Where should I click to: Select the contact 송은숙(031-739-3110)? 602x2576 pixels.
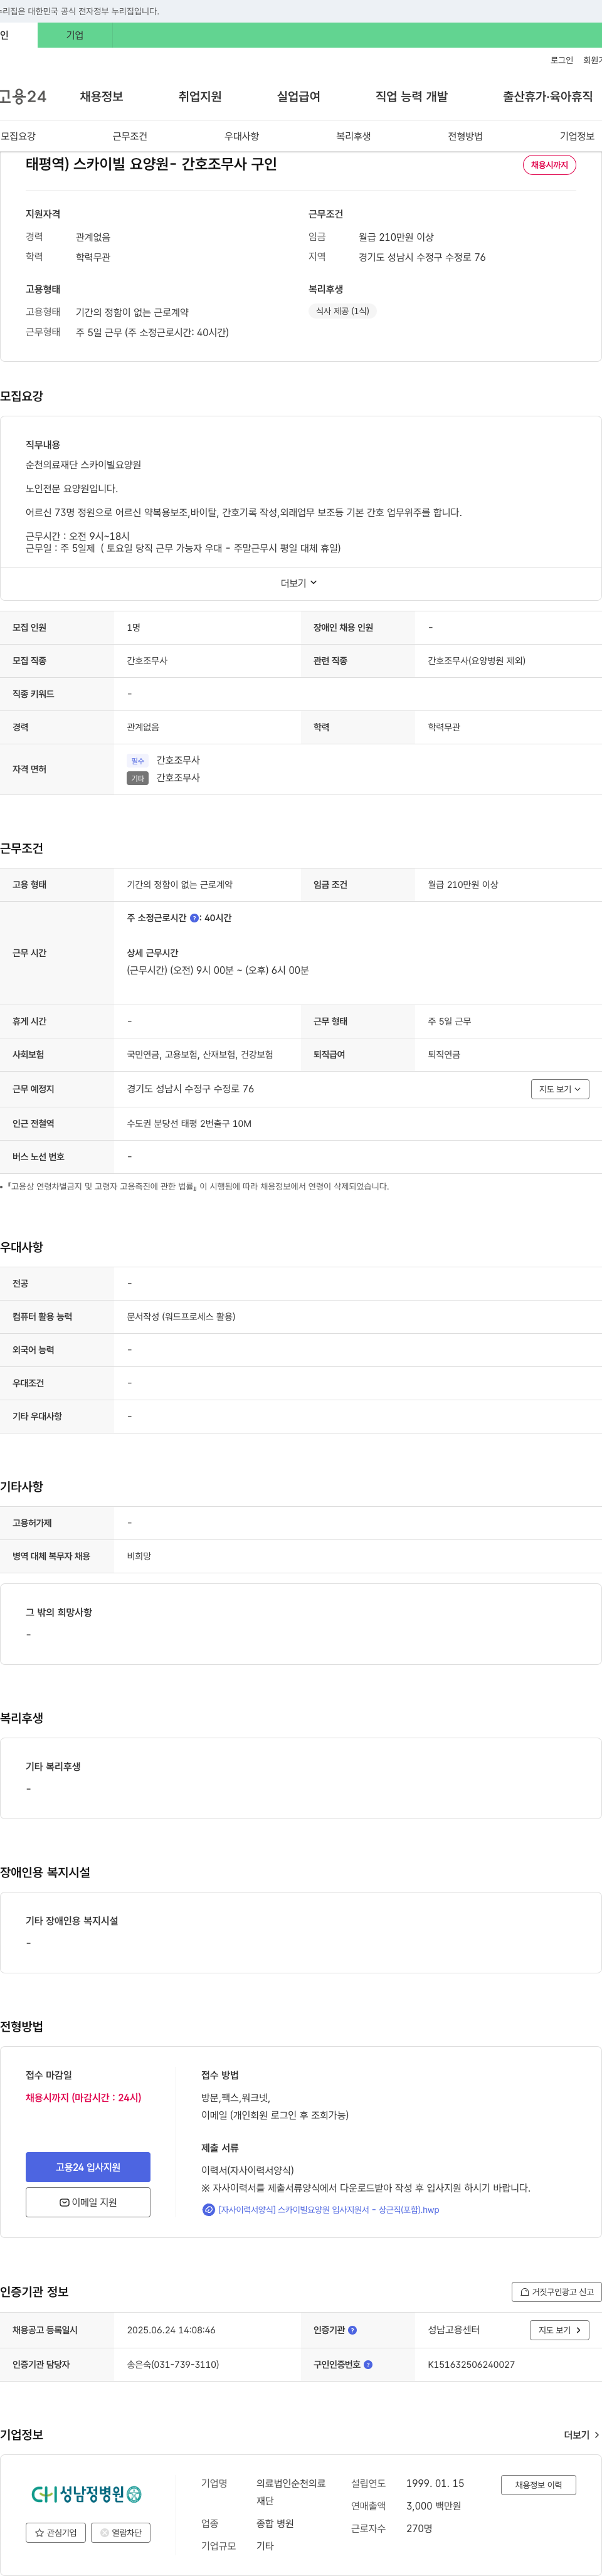tap(172, 2365)
